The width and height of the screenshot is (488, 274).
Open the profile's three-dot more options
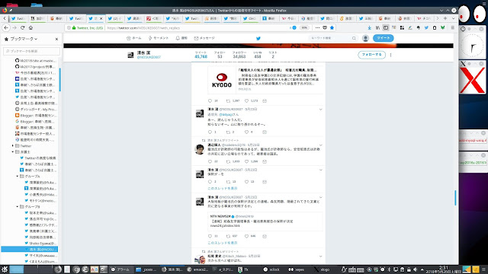(x=390, y=55)
